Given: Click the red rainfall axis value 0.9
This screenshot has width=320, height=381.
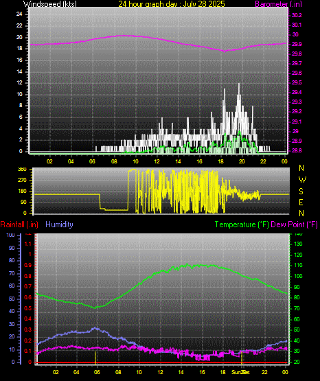Looking at the screenshot, I should click(x=28, y=265).
